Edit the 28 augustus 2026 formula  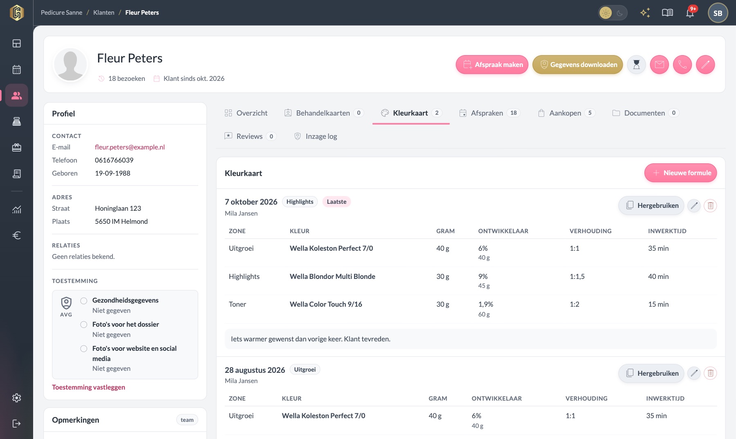click(x=694, y=373)
